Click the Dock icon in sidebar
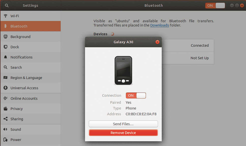This screenshot has width=246, height=146. 6,47
